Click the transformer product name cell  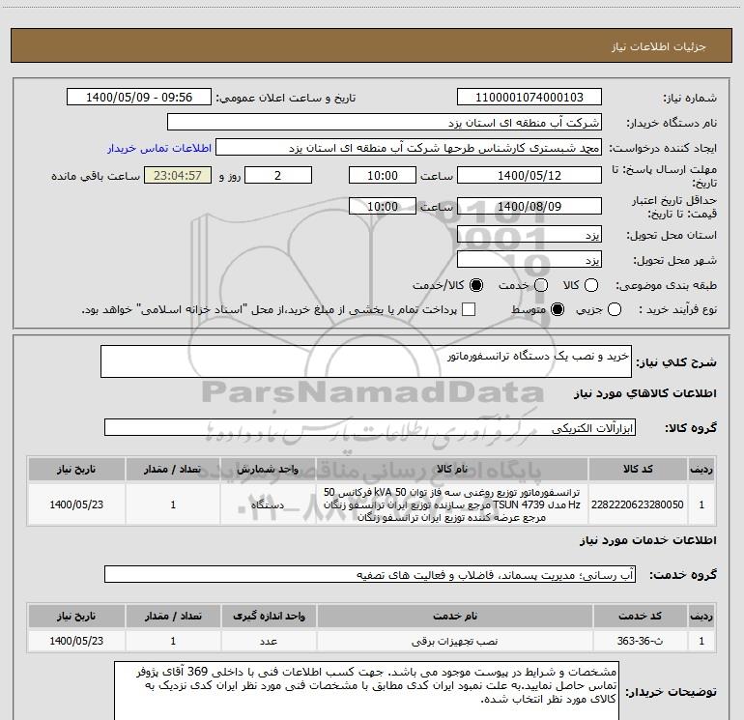pyautogui.click(x=452, y=504)
